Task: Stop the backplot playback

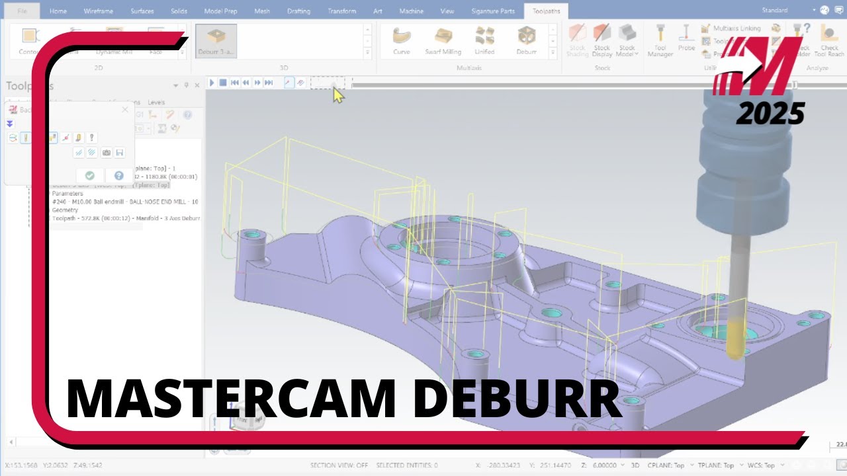Action: pos(223,83)
